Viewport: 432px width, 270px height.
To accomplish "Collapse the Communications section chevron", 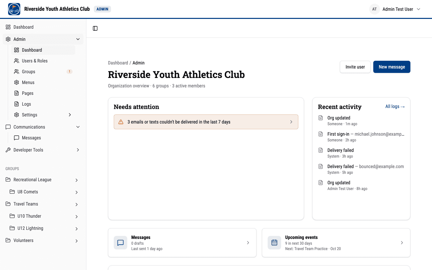I will [78, 127].
